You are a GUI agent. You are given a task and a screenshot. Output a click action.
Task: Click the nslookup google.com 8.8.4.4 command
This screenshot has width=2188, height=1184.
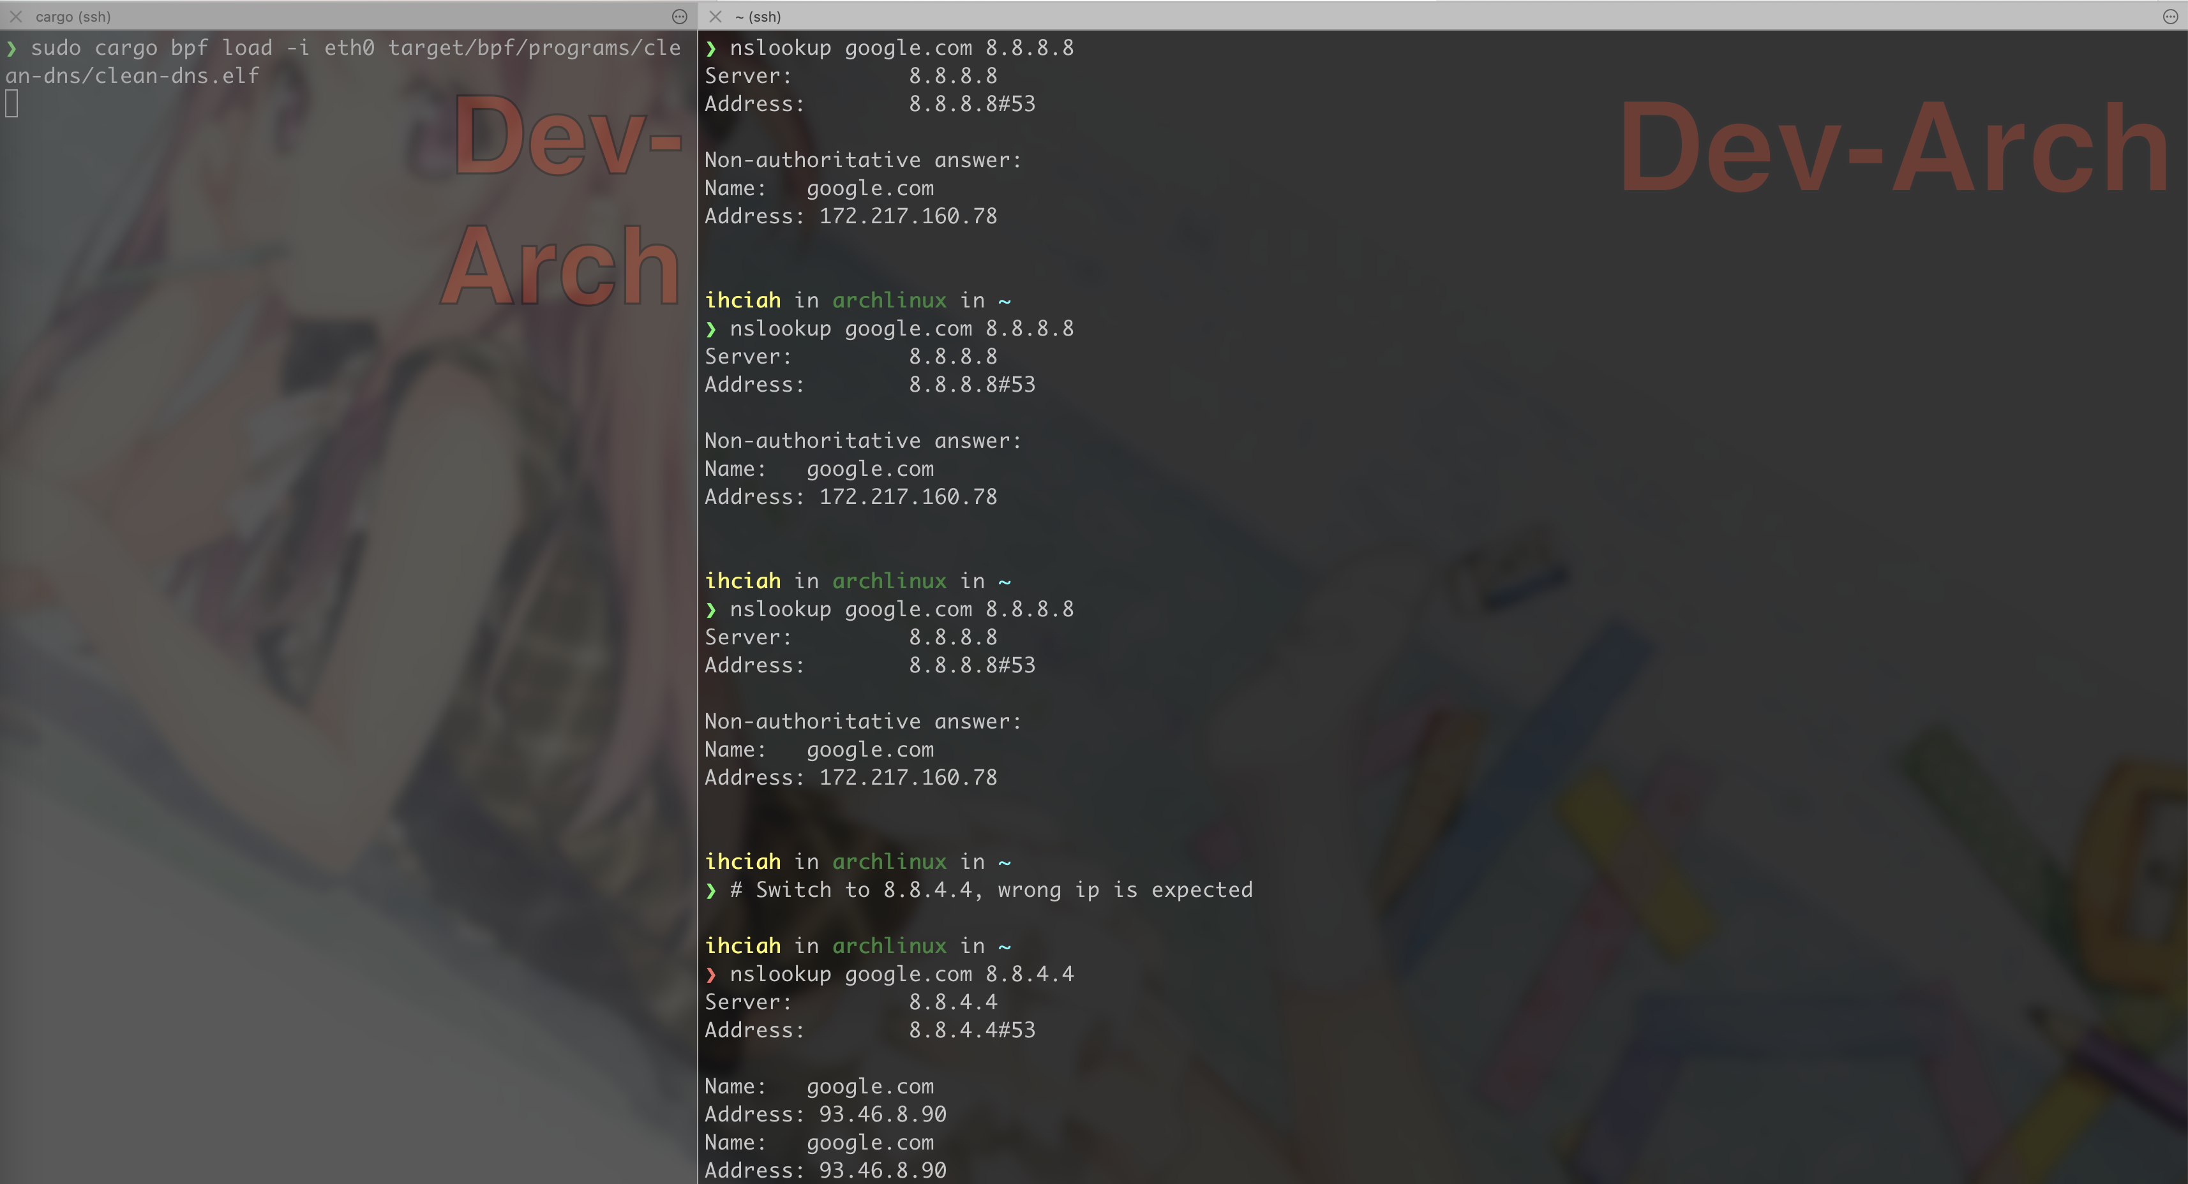(901, 974)
